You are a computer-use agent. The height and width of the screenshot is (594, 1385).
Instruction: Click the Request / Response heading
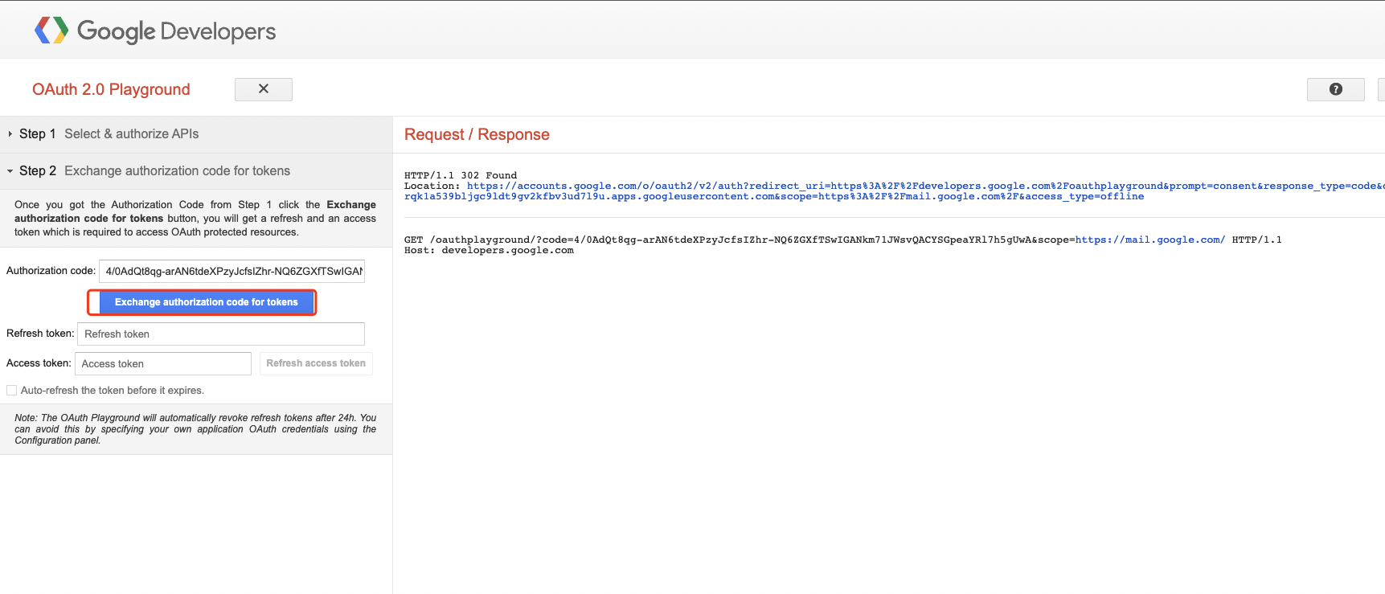(x=477, y=134)
